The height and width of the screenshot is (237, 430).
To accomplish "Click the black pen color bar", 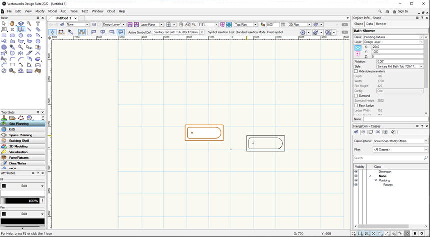I will coord(23,221).
